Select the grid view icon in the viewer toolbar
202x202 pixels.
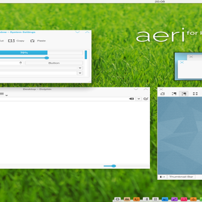[x=195, y=93]
